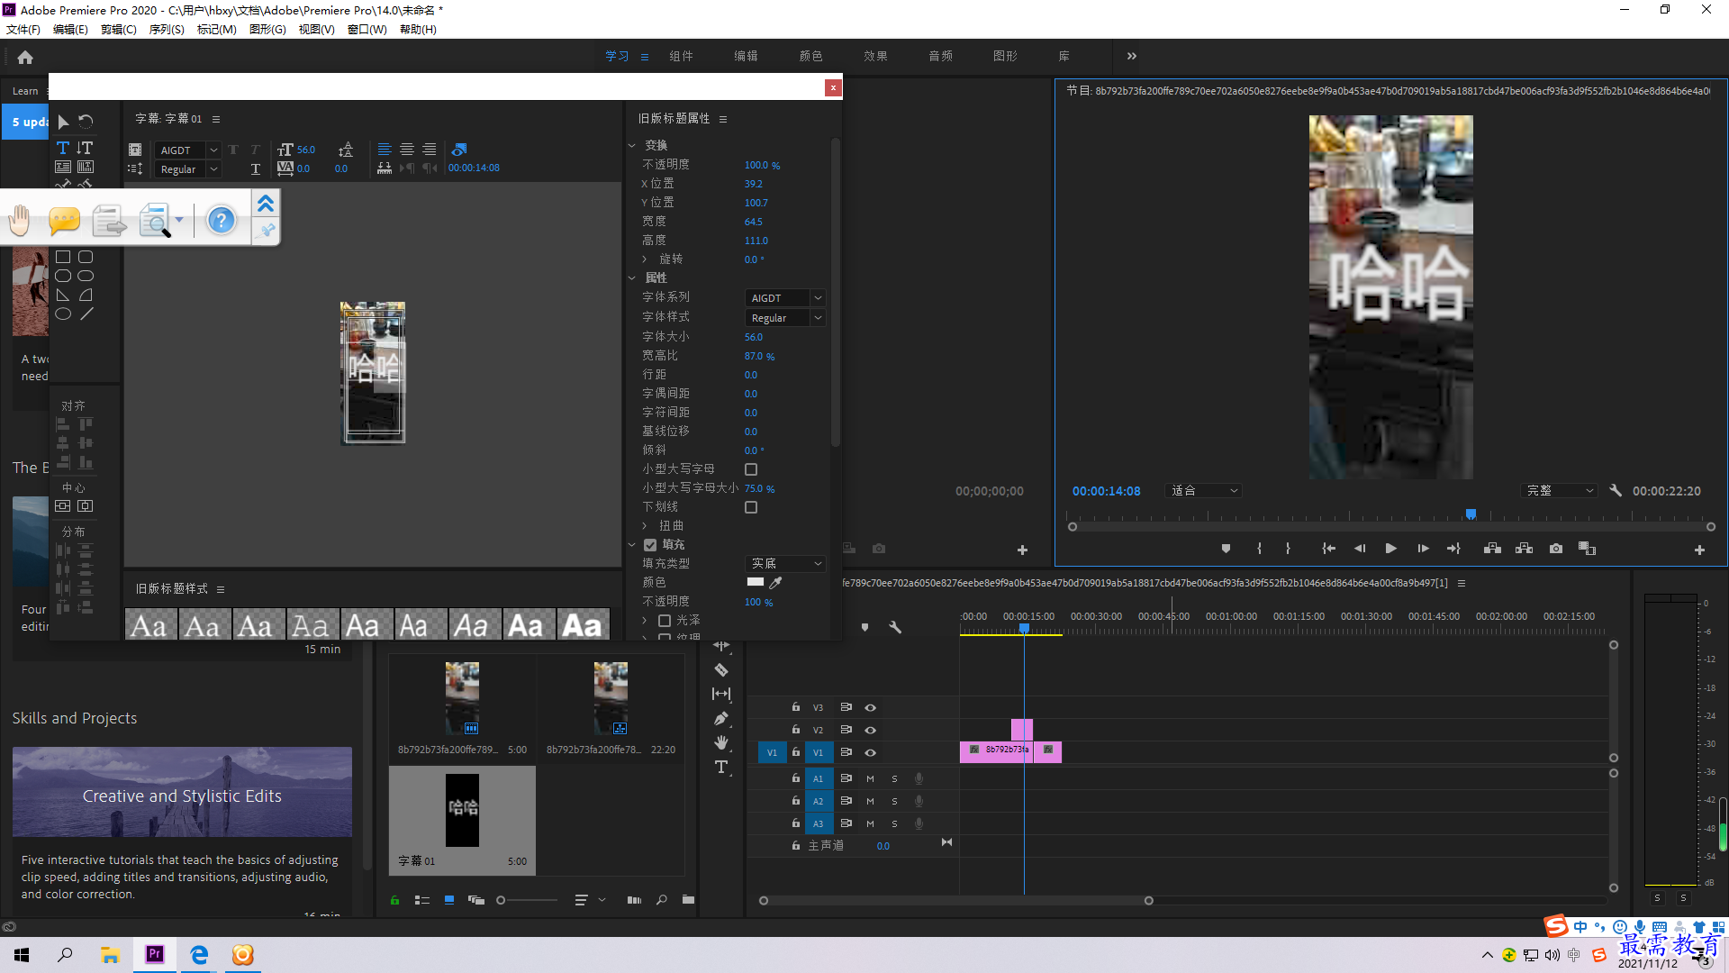The width and height of the screenshot is (1729, 973).
Task: Select the Hand tool in timeline tools
Action: [x=721, y=742]
